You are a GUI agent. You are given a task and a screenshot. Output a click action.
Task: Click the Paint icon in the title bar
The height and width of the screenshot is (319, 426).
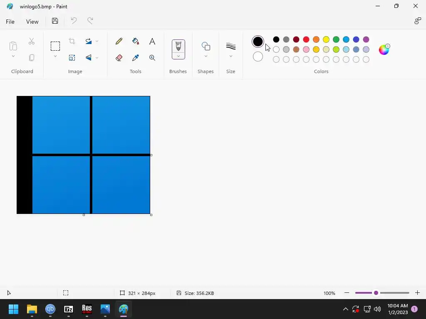tap(10, 6)
